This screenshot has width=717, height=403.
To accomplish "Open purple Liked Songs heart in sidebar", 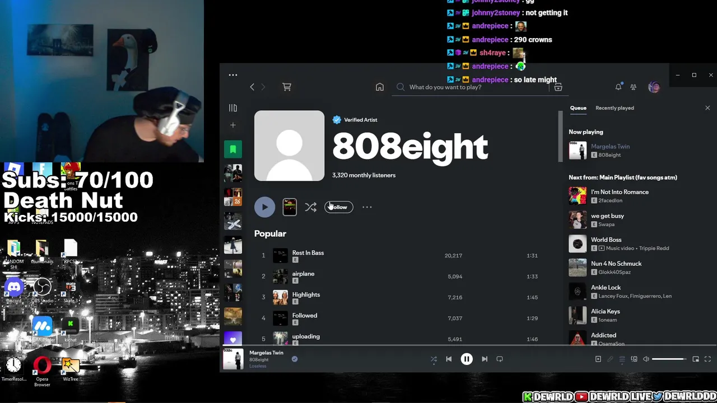I will click(233, 338).
